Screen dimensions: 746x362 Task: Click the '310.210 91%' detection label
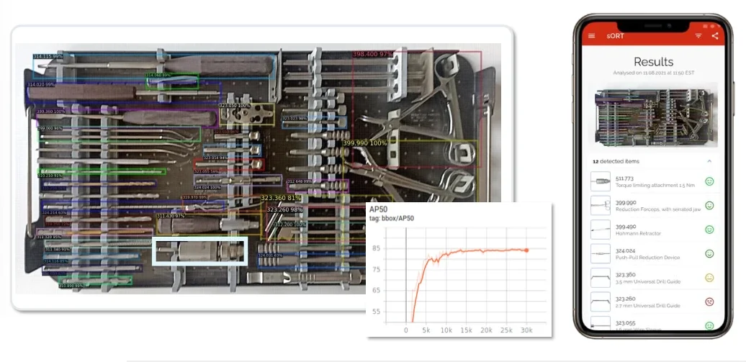tap(50, 176)
